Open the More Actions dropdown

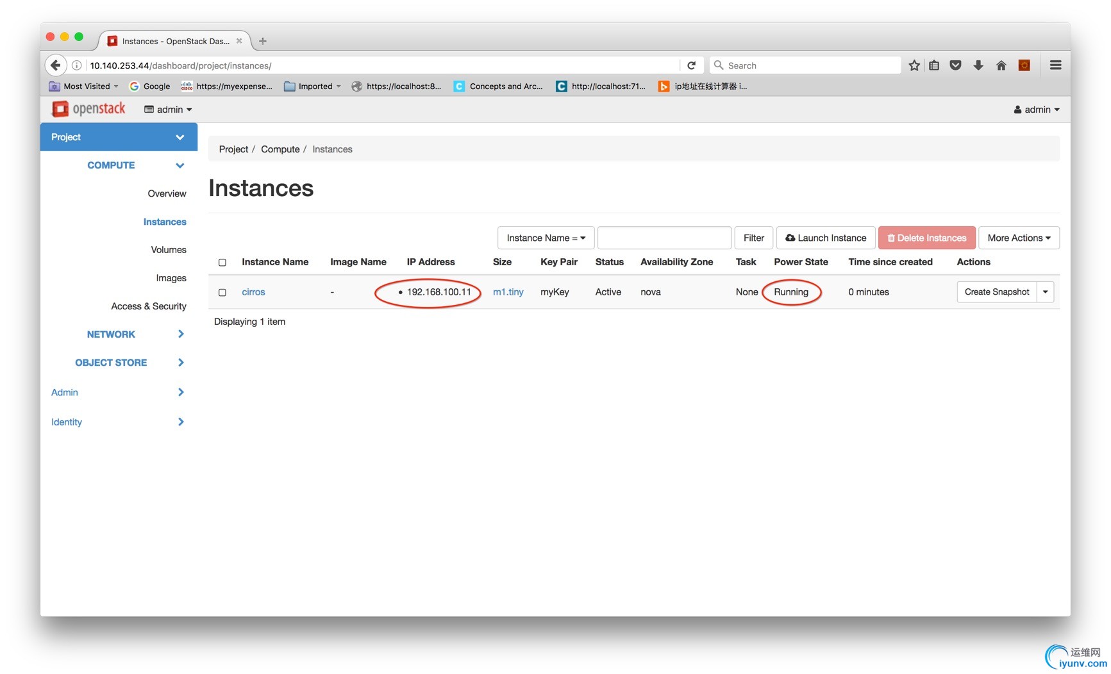click(1019, 238)
